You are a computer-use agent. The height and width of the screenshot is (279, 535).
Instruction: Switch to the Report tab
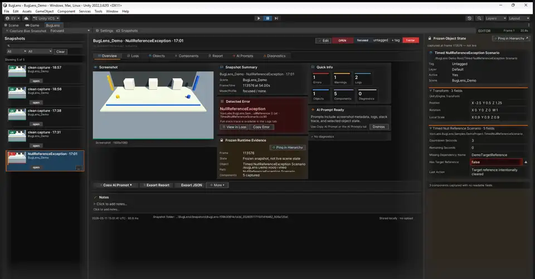pos(215,56)
